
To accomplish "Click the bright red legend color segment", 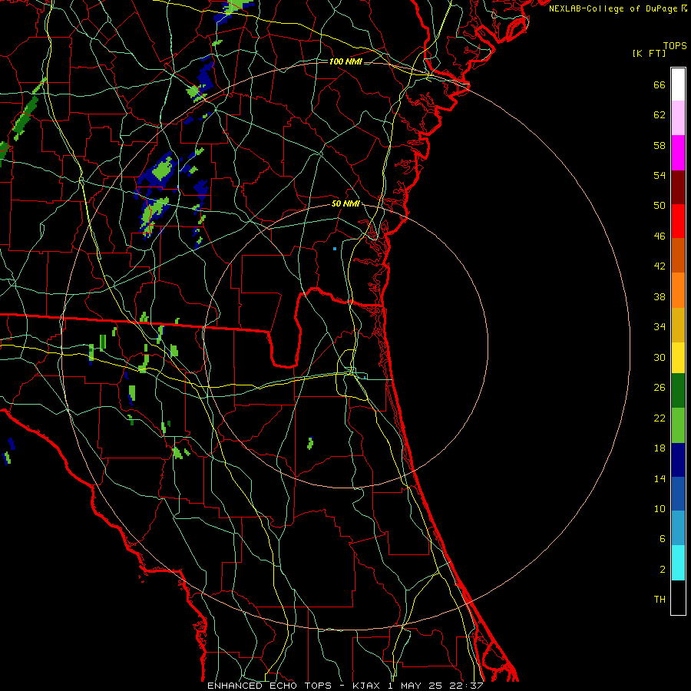I will pyautogui.click(x=678, y=221).
